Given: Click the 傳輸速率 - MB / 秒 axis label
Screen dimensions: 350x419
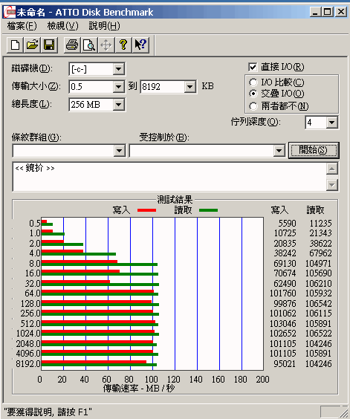Looking at the screenshot, I should [x=139, y=389].
